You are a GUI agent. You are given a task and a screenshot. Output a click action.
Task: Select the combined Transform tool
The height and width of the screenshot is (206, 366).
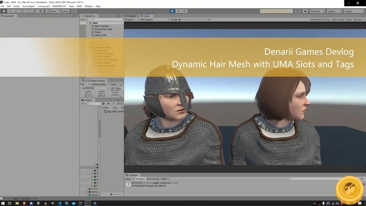click(34, 11)
